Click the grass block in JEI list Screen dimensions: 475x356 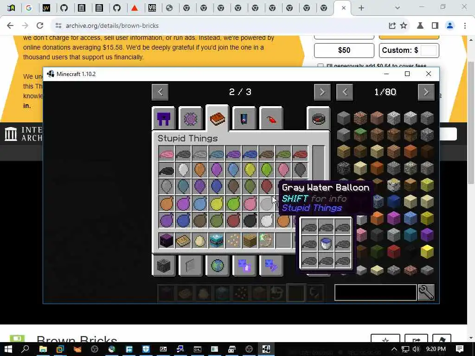point(360,134)
